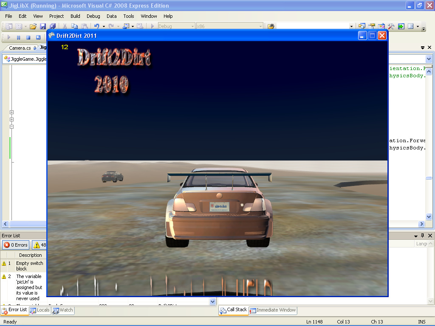
Task: Open the View menu
Action: pos(38,16)
